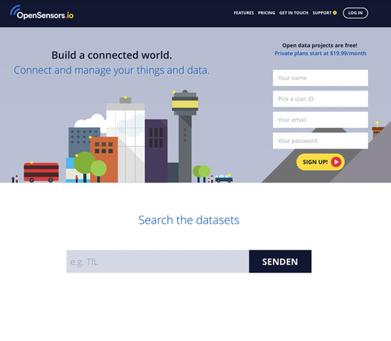
Task: Click the red play icon in Sign Up
Action: pyautogui.click(x=336, y=162)
